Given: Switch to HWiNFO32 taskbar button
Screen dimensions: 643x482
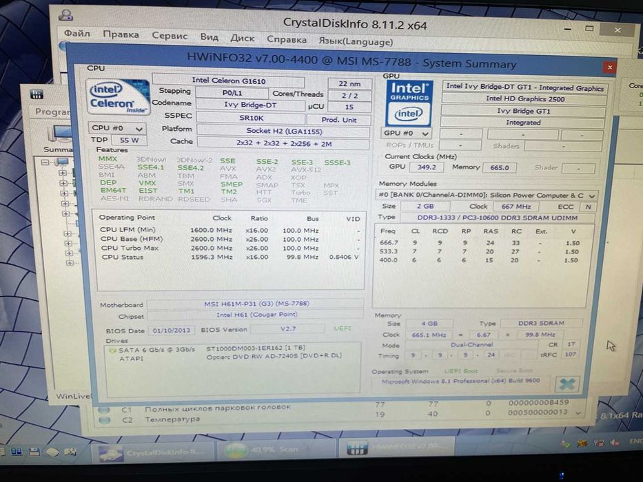Looking at the screenshot, I should click(x=397, y=447).
